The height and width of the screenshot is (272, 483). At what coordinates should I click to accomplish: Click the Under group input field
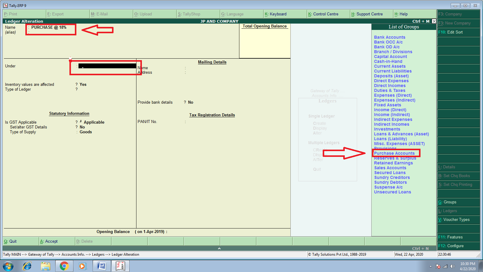point(107,66)
